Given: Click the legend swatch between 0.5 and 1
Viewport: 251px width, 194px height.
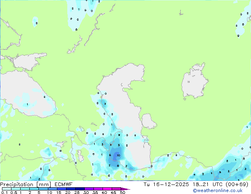Looking at the screenshot, I should pos(16,189).
